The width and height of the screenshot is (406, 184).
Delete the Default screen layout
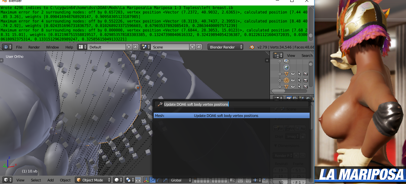tap(135, 47)
